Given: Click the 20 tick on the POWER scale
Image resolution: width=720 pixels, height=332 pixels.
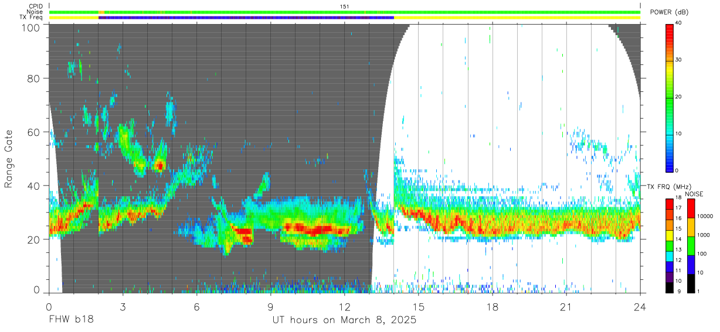Looking at the screenshot, I should tap(680, 97).
